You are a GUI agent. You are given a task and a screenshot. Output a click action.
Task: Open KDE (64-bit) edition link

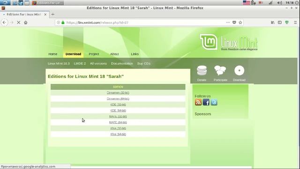[x=118, y=111]
